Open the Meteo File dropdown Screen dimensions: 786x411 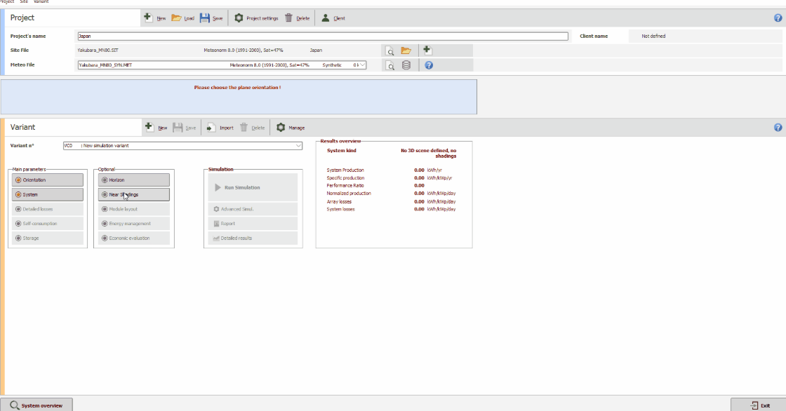(x=362, y=65)
